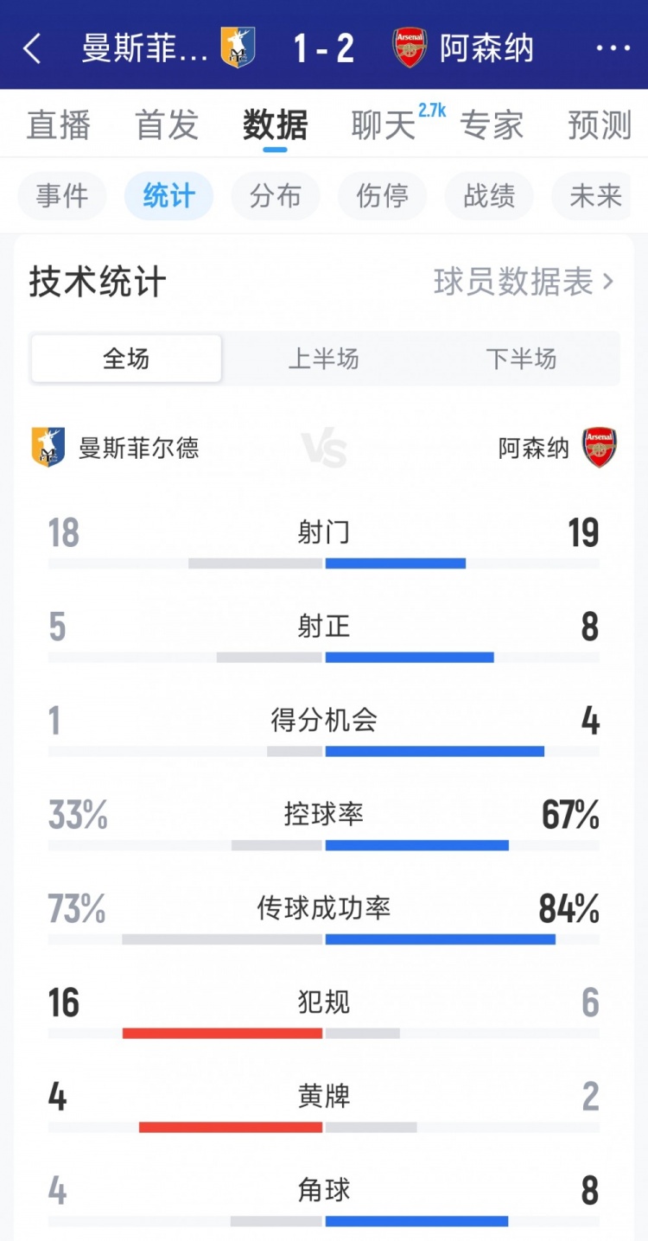Image resolution: width=648 pixels, height=1241 pixels.
Task: Select the 事件 events filter chip
Action: (62, 196)
